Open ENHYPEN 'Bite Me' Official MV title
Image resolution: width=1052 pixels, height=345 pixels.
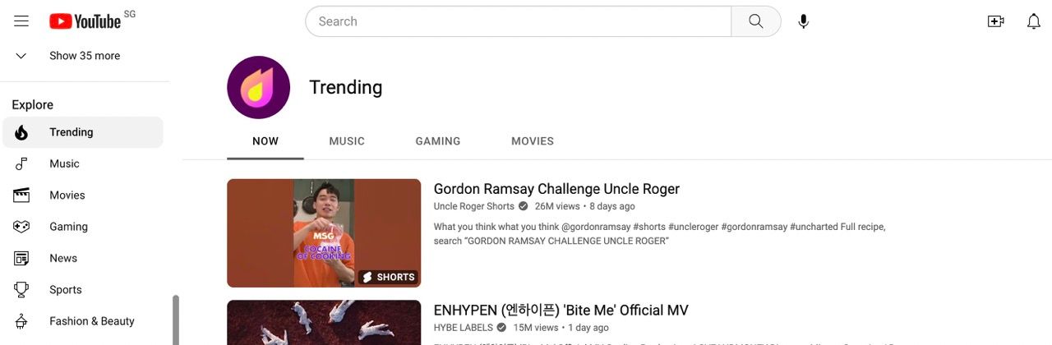point(561,310)
